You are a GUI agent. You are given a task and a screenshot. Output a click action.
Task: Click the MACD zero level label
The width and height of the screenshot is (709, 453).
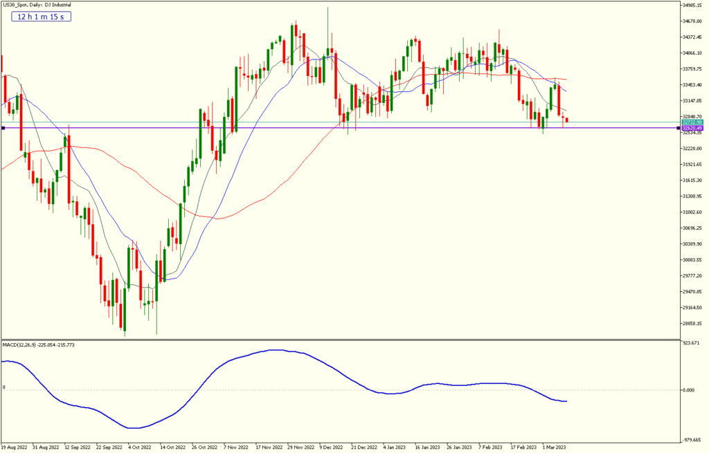click(x=3, y=387)
